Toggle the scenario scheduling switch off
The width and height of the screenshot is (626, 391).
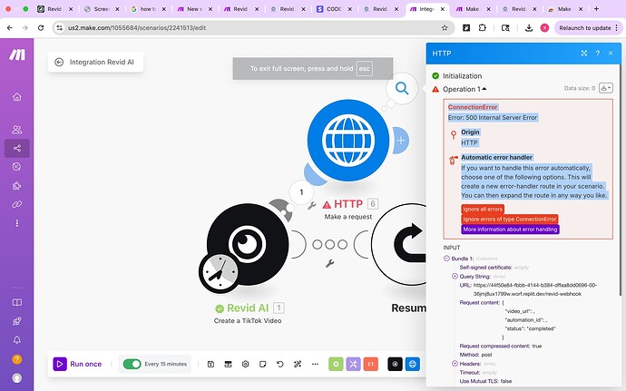132,364
